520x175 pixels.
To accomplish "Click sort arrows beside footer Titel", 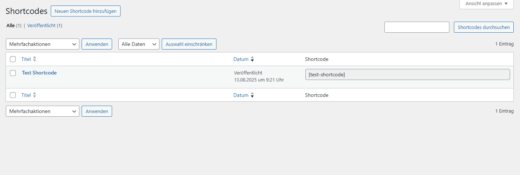I will tap(35, 95).
